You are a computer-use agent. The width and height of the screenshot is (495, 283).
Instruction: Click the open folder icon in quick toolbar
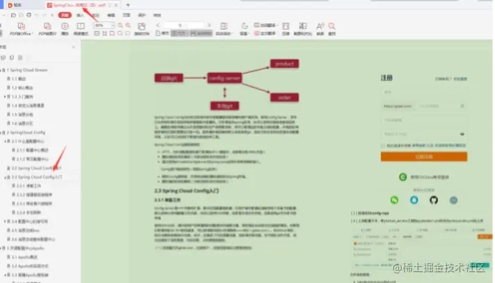point(13,15)
